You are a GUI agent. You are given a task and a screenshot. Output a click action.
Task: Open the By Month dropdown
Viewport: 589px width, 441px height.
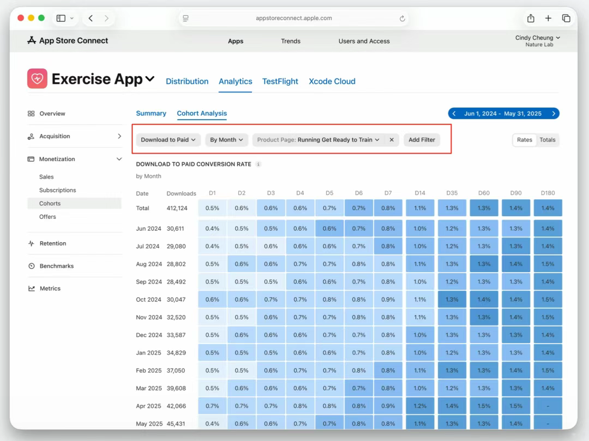point(226,140)
